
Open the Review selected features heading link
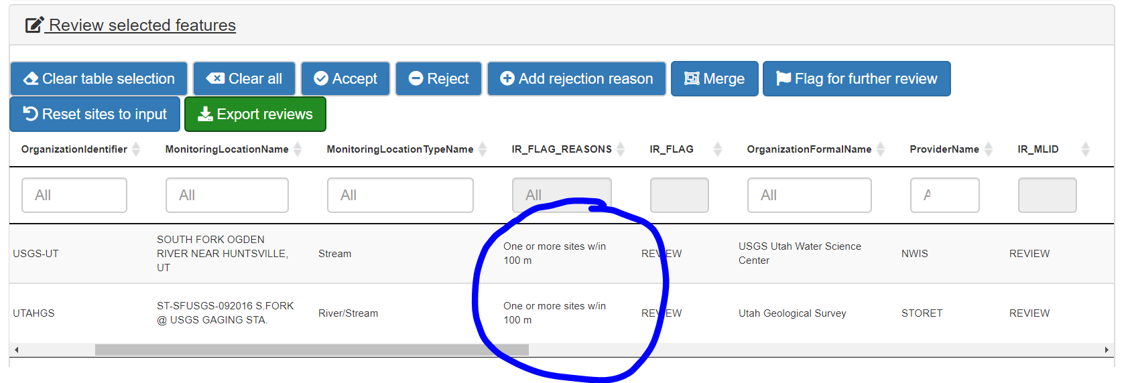(142, 25)
